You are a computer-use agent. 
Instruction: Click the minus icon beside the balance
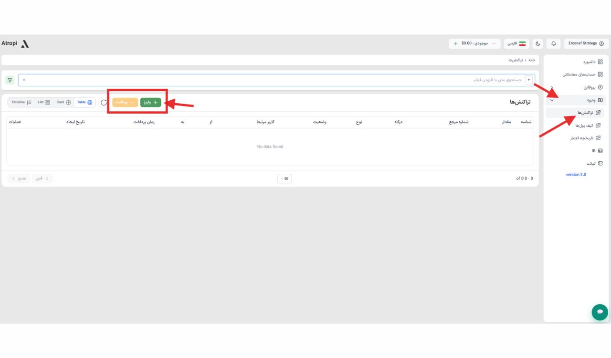click(x=494, y=43)
